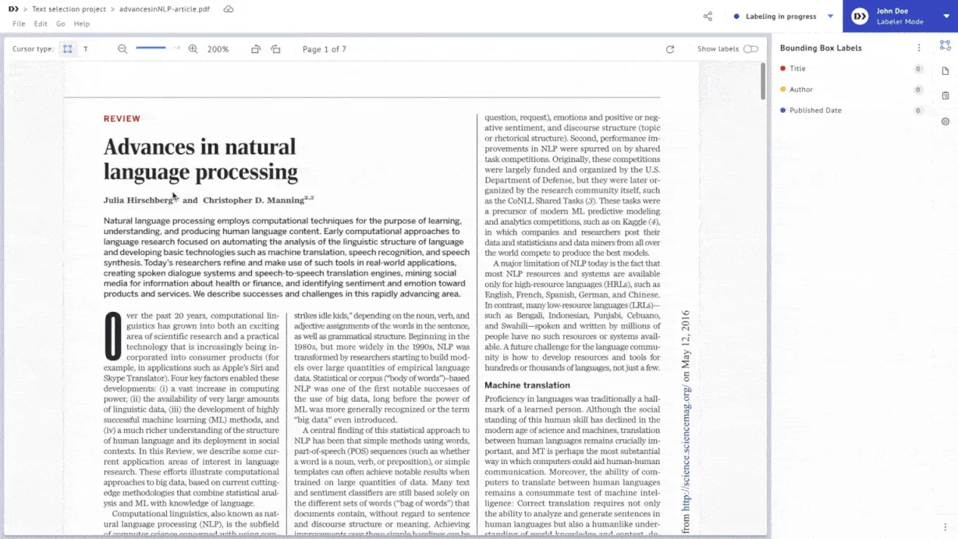958x539 pixels.
Task: Click advancesinNLP-article.pdf breadcrumb
Action: (163, 9)
